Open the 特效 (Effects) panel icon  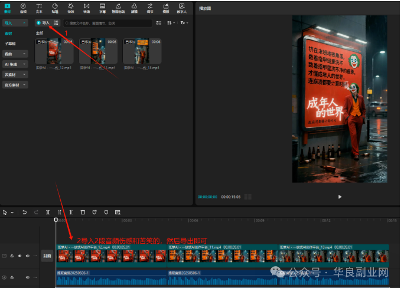[x=71, y=8]
